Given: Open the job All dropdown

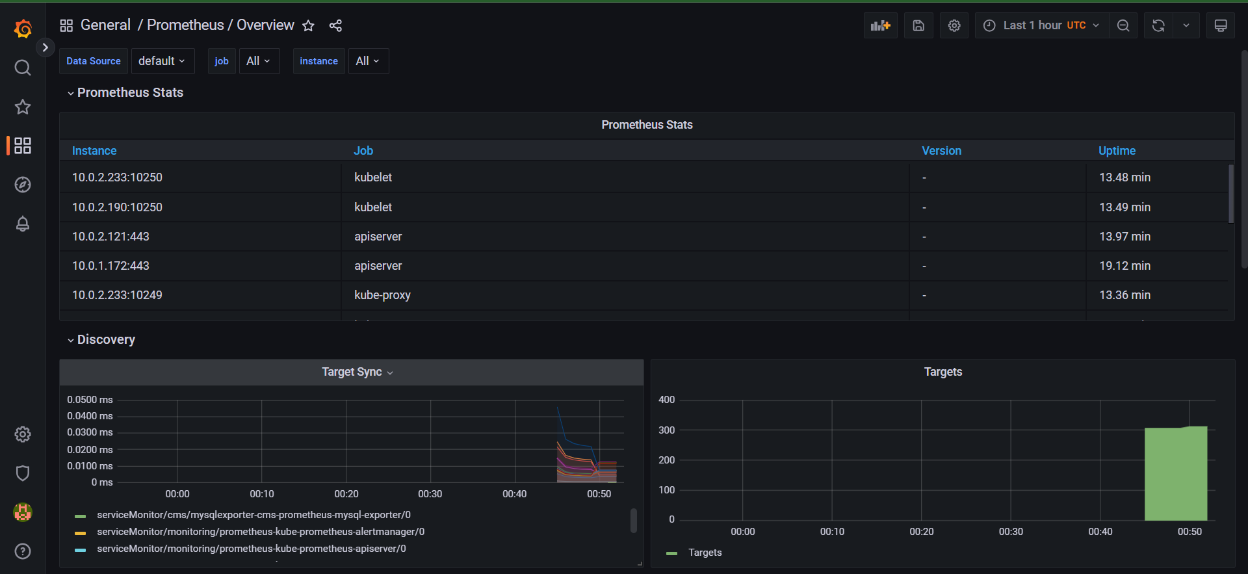Looking at the screenshot, I should click(x=259, y=61).
